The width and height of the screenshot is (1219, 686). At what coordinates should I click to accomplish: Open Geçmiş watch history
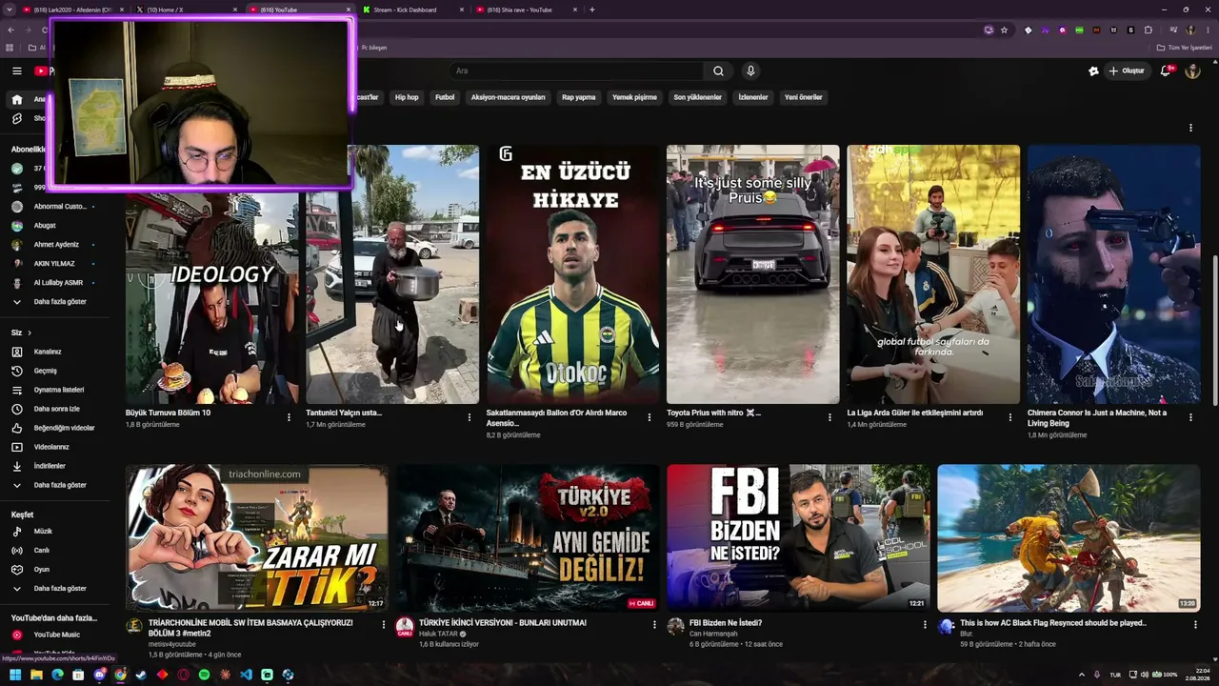(46, 371)
